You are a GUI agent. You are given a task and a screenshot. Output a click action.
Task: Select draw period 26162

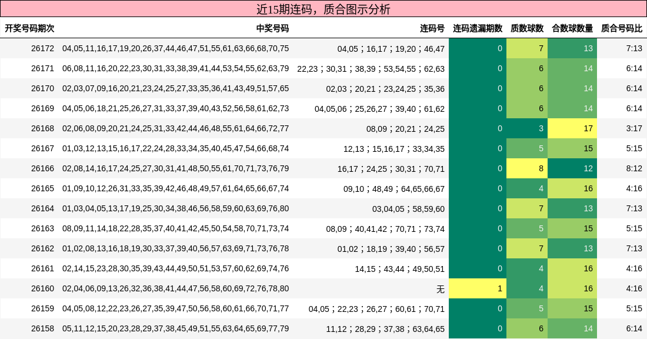click(42, 248)
